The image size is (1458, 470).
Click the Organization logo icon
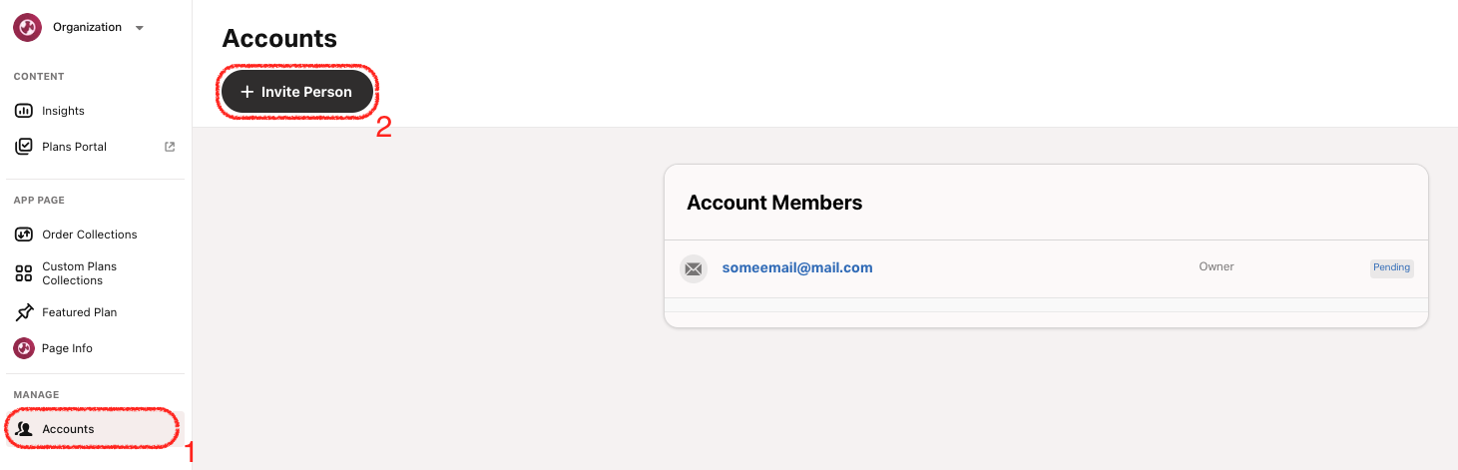coord(27,27)
